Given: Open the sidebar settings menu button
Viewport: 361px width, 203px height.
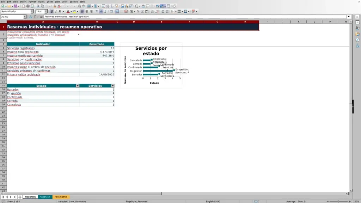Looking at the screenshot, I should 357,17.
